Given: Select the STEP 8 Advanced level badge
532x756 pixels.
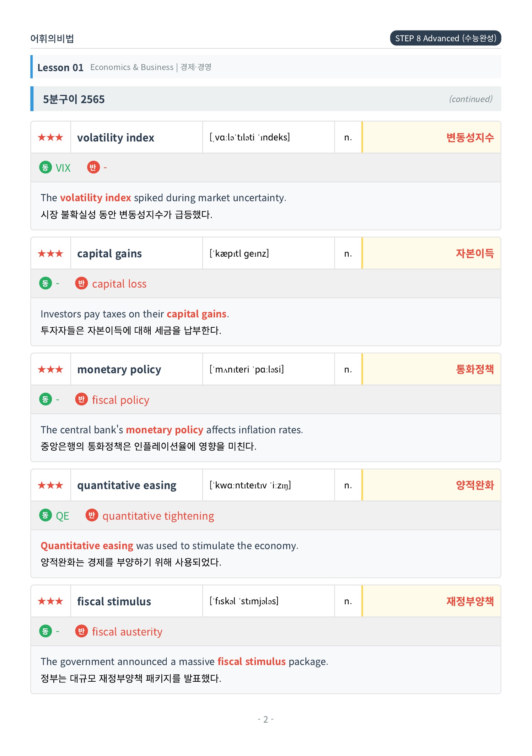Looking at the screenshot, I should tap(445, 38).
